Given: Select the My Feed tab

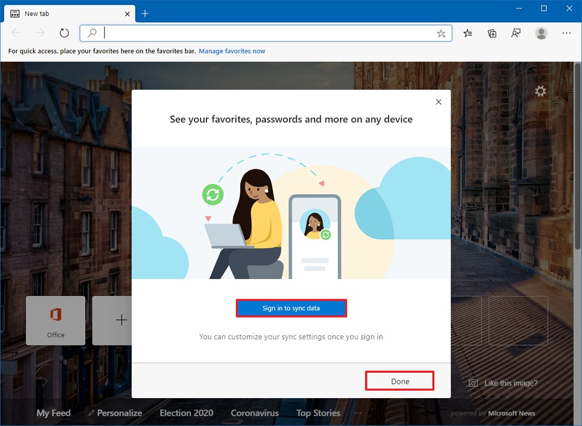Looking at the screenshot, I should click(53, 413).
